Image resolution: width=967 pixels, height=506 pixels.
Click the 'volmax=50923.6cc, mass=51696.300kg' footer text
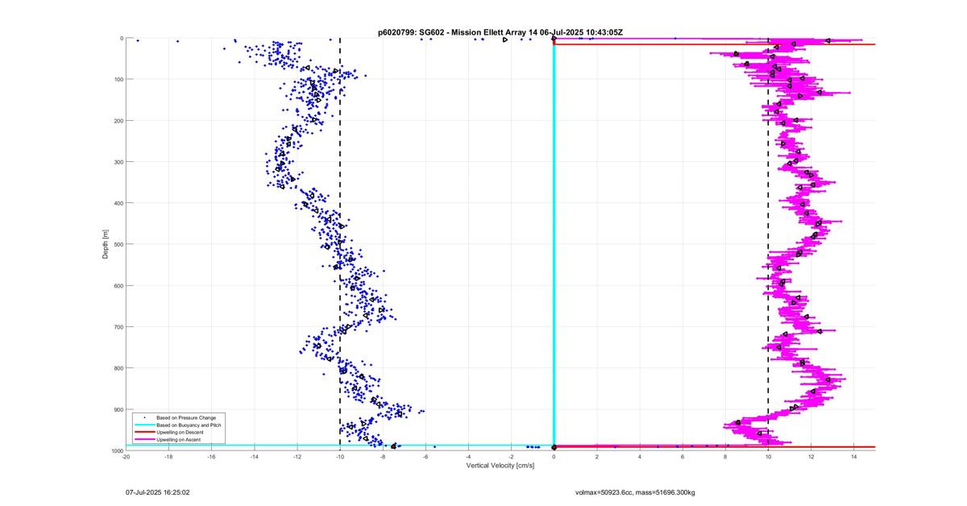[x=636, y=491]
